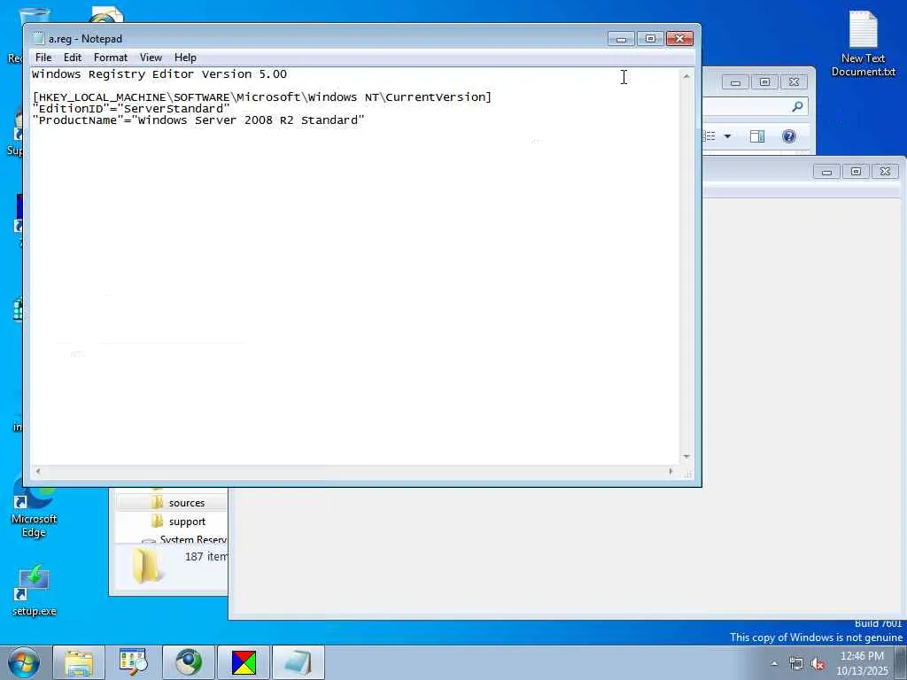Image resolution: width=907 pixels, height=680 pixels.
Task: Minimize the Notepad window
Action: [x=621, y=39]
